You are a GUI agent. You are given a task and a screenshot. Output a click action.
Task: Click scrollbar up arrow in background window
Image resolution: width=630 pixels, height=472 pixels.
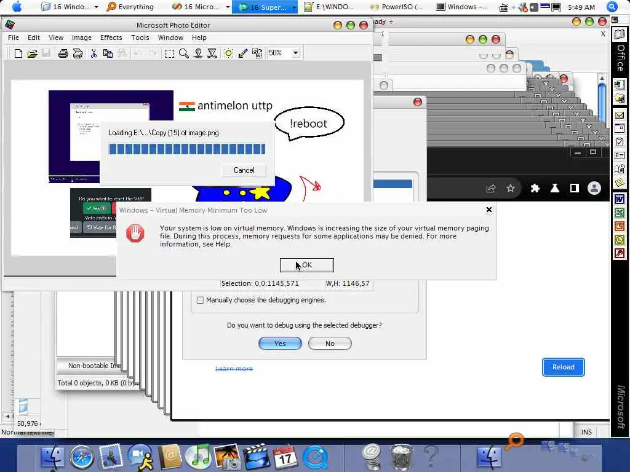click(x=602, y=78)
